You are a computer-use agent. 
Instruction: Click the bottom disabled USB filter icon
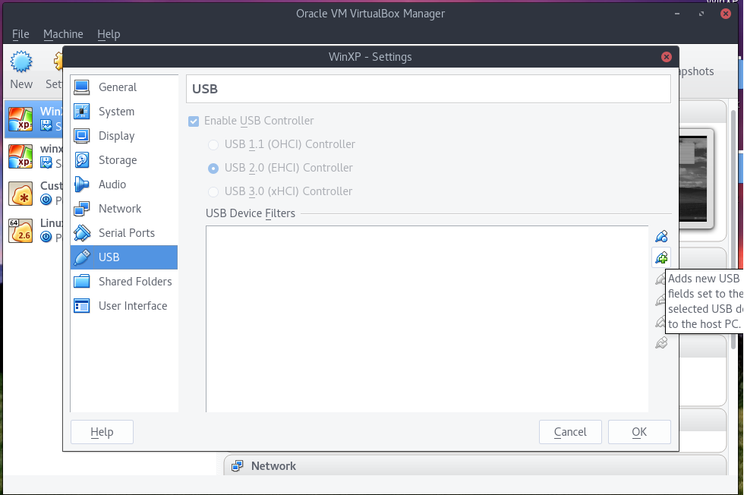pos(661,342)
